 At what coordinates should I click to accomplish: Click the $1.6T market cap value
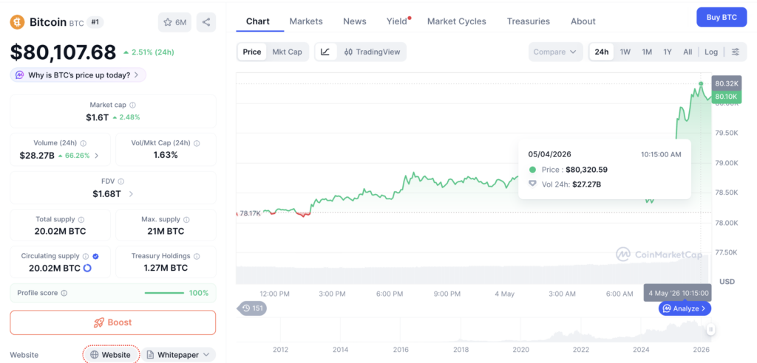[x=97, y=117]
